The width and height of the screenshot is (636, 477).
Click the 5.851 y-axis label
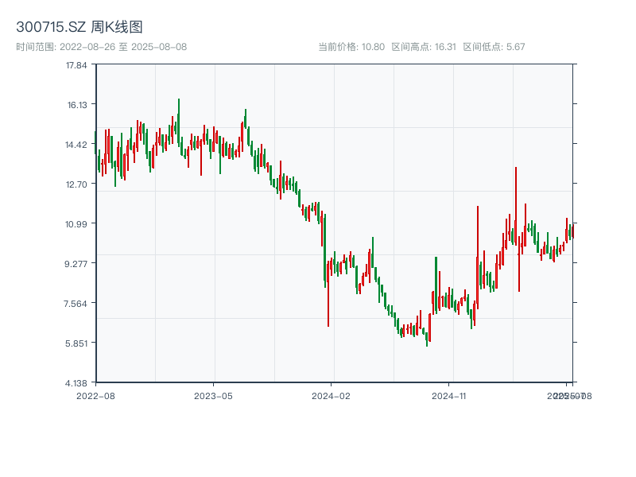76,343
